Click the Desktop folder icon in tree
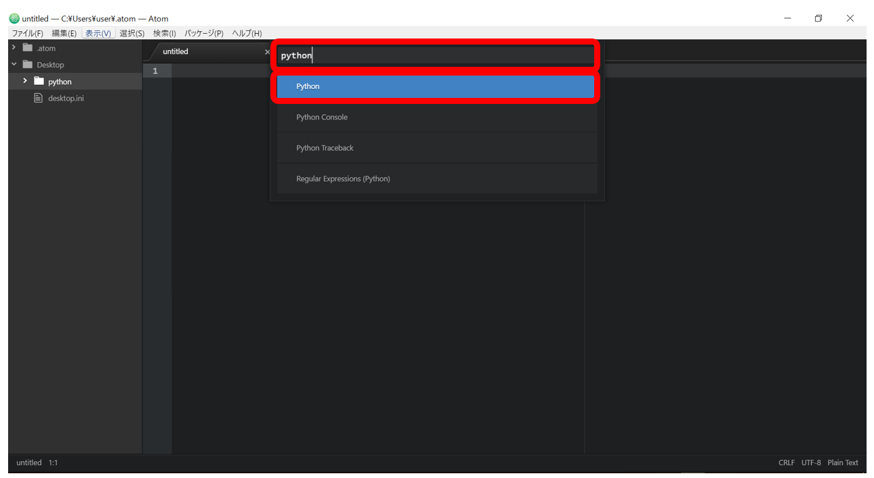The width and height of the screenshot is (874, 478). [28, 65]
